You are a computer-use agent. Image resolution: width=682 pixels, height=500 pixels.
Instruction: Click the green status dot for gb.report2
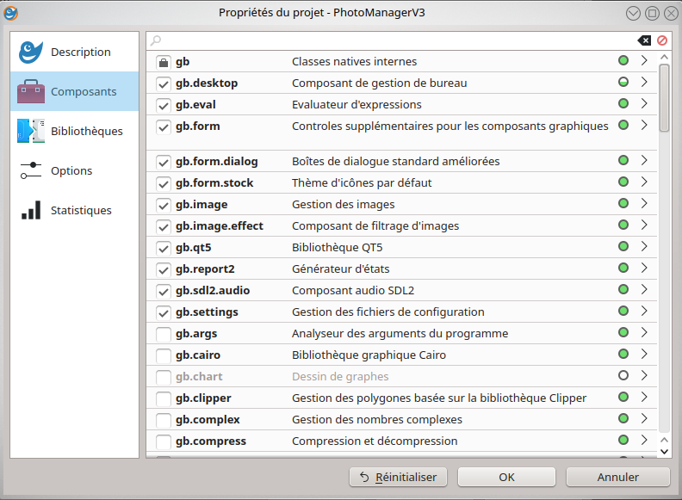623,268
